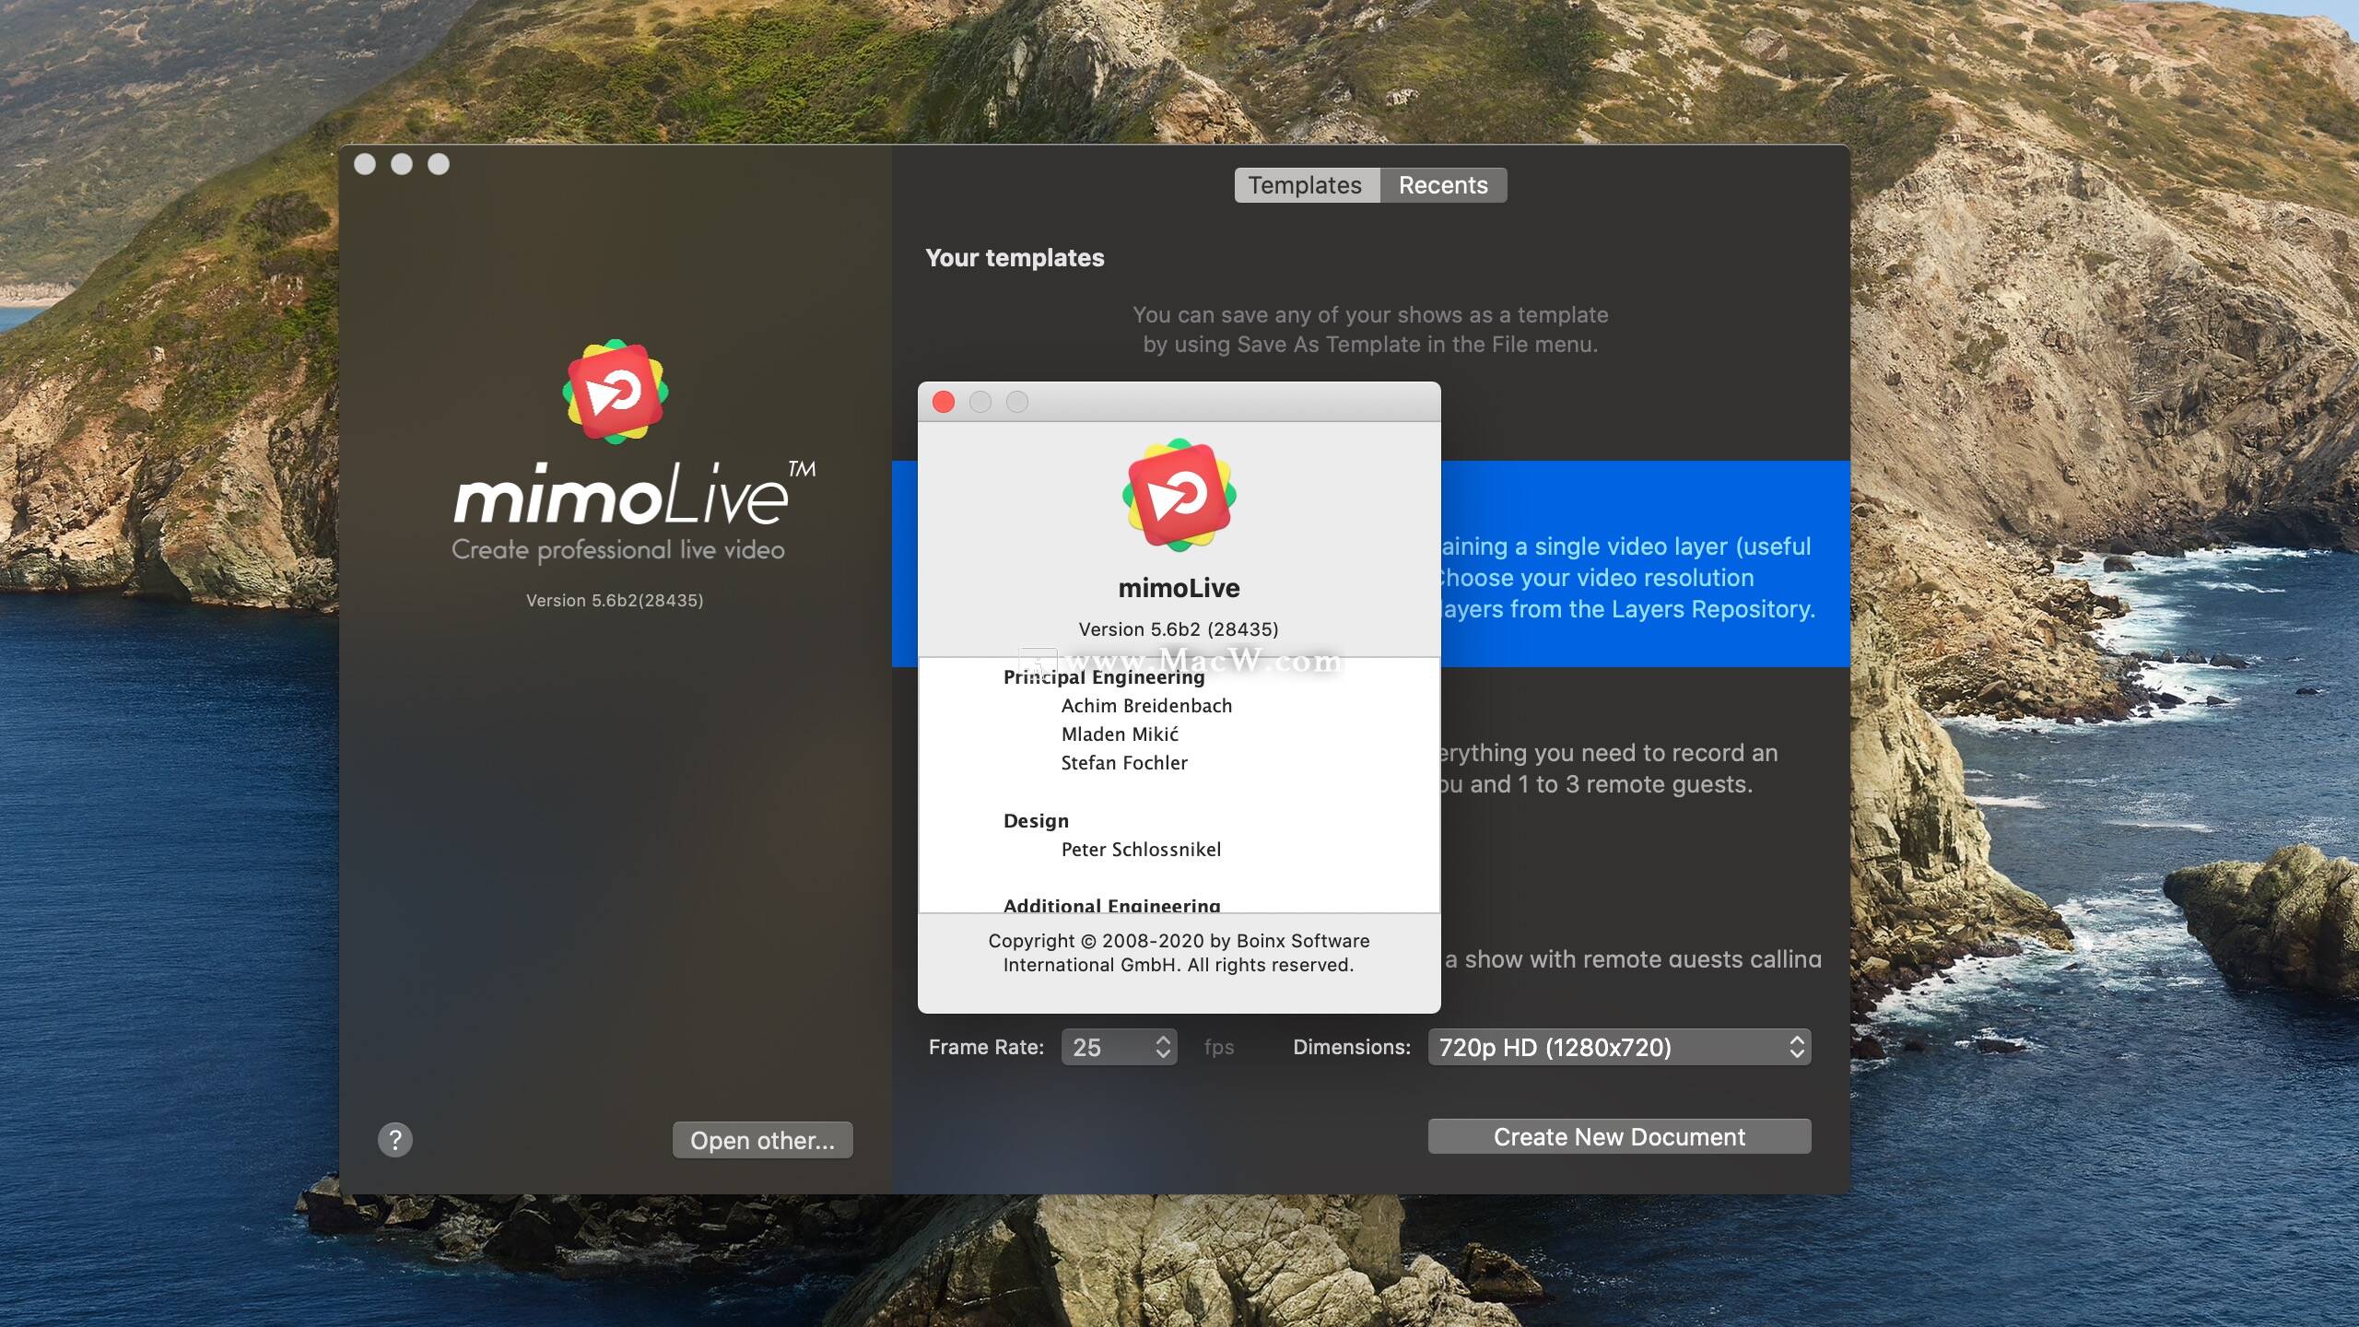This screenshot has width=2359, height=1327.
Task: Click the Templates tab button
Action: tap(1304, 183)
